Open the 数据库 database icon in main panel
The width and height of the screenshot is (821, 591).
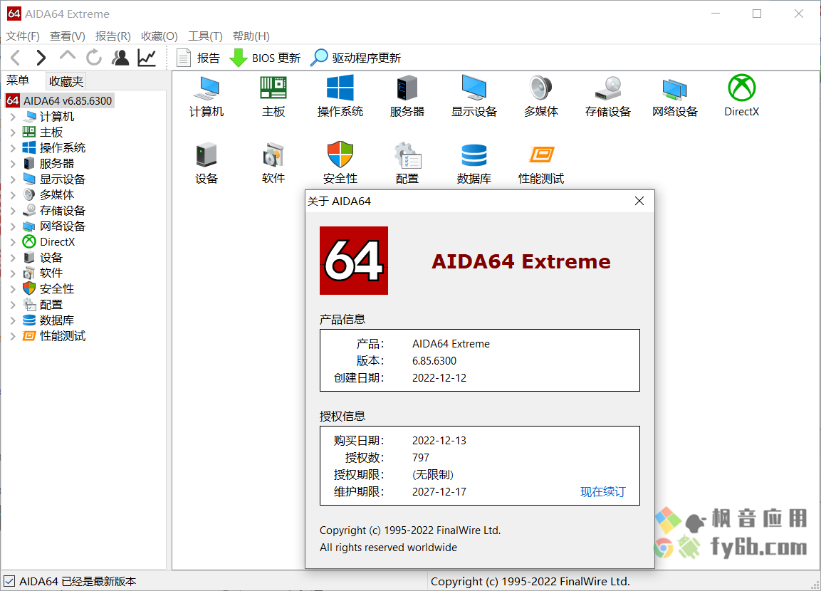click(474, 163)
